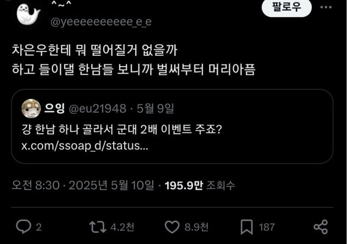The width and height of the screenshot is (347, 244).
Task: Open the quoted tweet text 걍 한남 하나
Action: (x=121, y=129)
